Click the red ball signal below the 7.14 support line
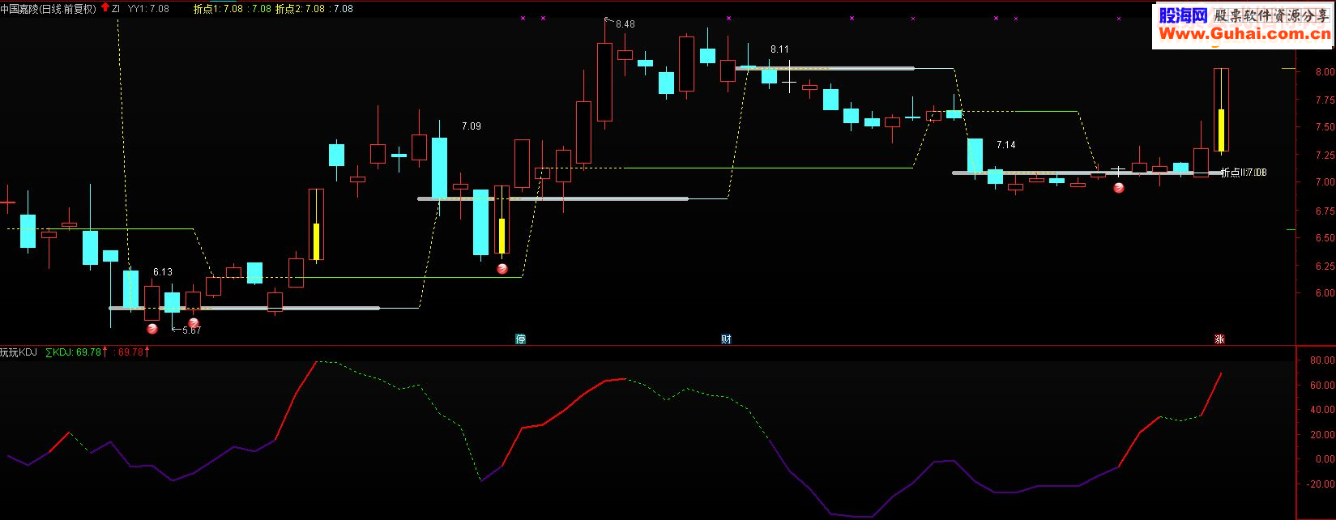The image size is (1336, 520). pyautogui.click(x=1119, y=188)
